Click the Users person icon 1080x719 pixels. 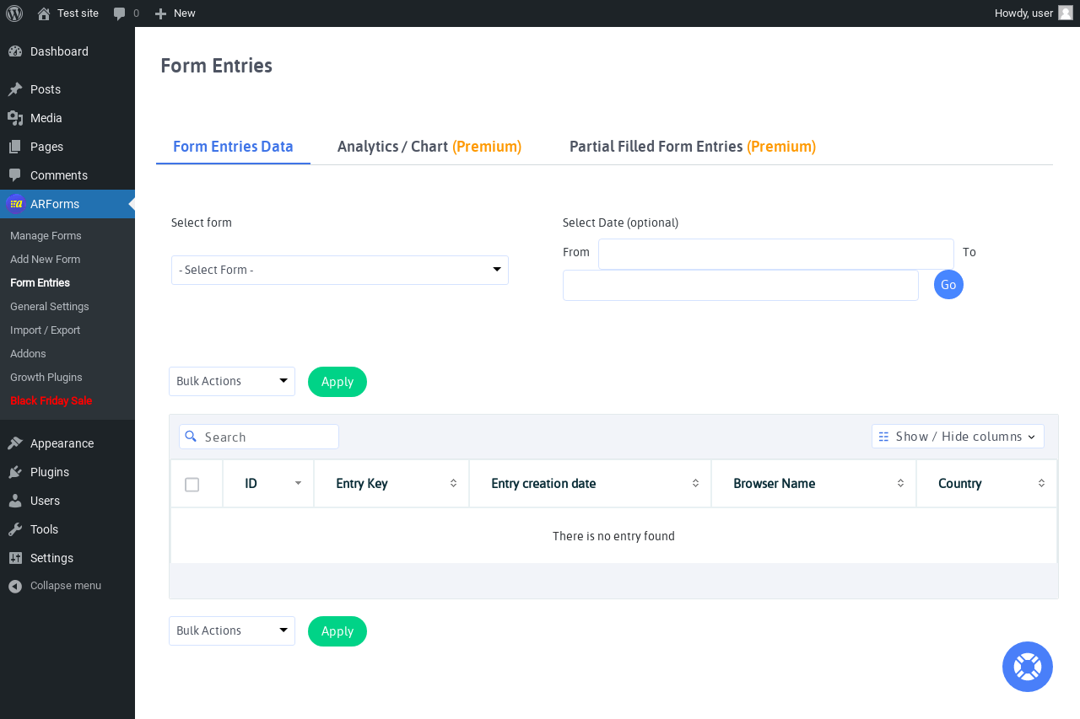[x=15, y=501]
